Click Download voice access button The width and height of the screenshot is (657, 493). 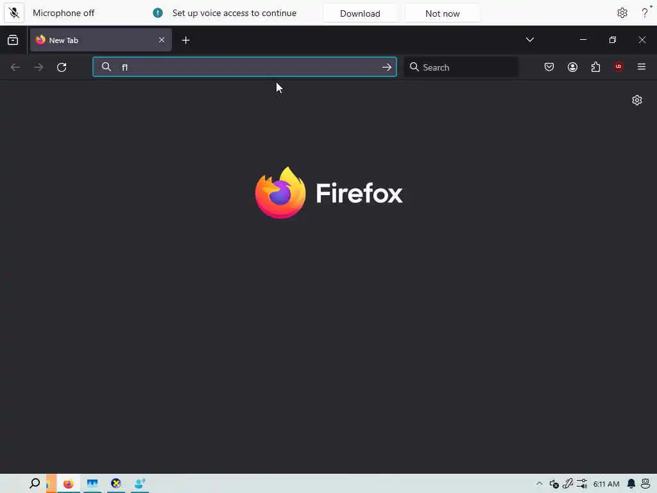[360, 13]
